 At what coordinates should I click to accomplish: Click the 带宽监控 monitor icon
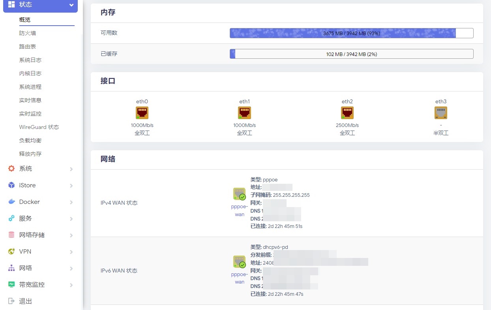[x=12, y=284]
